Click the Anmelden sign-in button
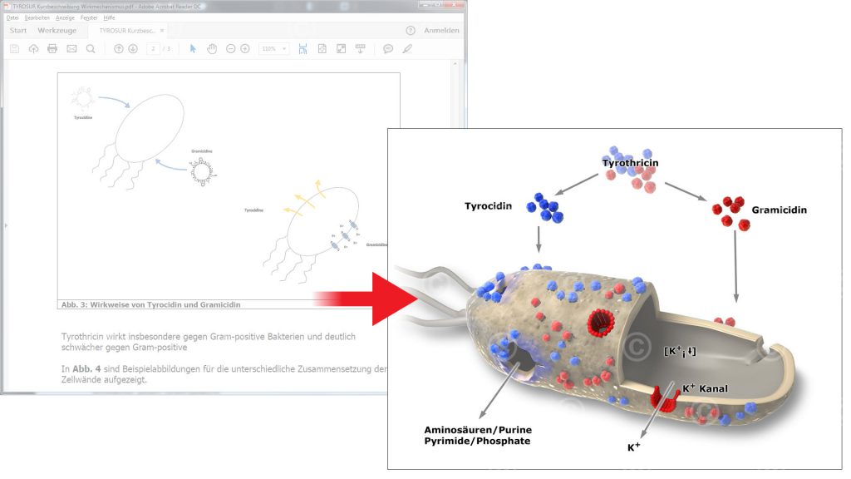 [x=440, y=30]
